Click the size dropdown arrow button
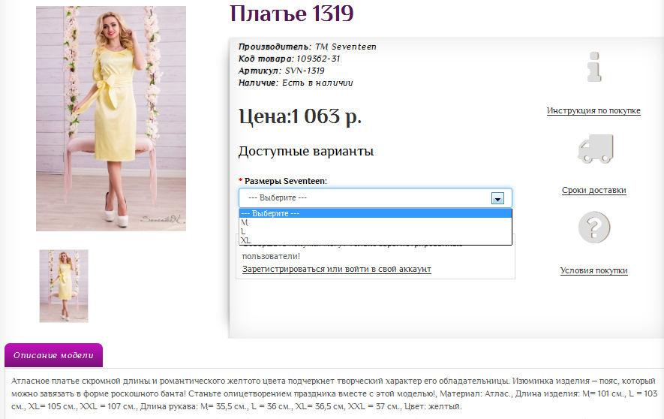664x419 pixels. (496, 198)
